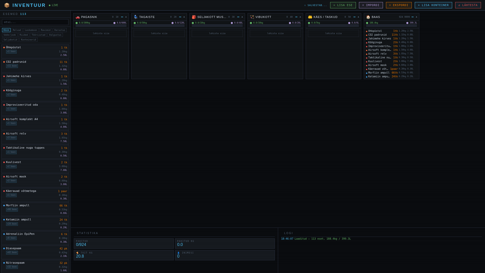Click Airsoft relv row in Baas container
Screen dimensions: 485x273
click(x=391, y=54)
